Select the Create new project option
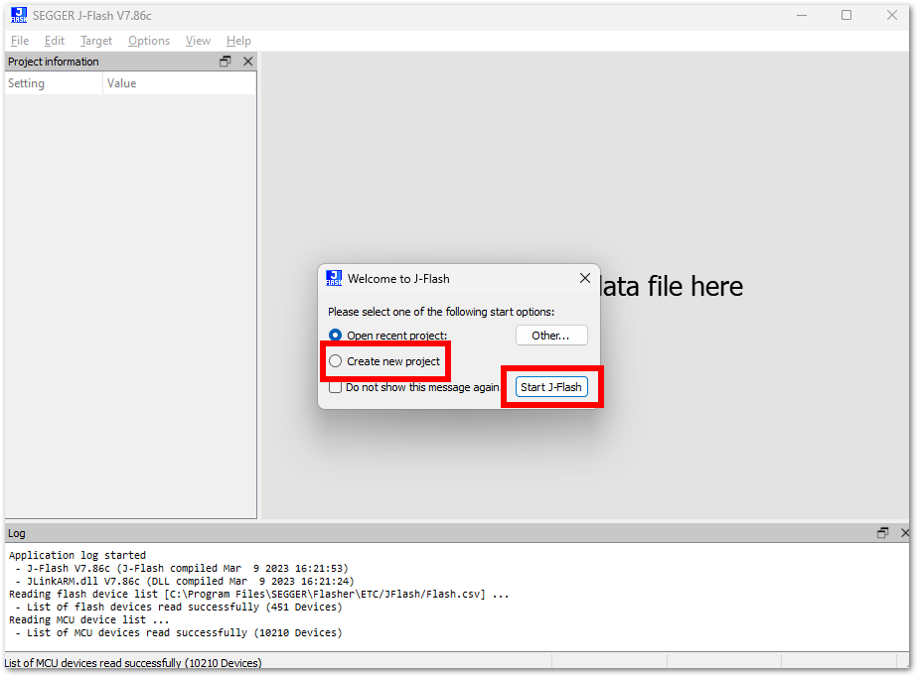Screen dimensions: 918x677 point(336,361)
